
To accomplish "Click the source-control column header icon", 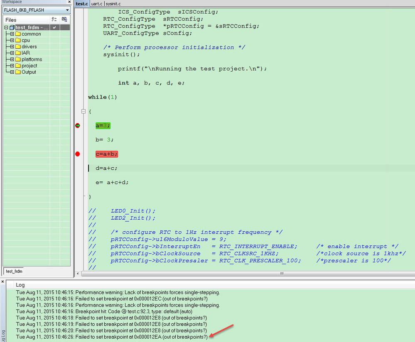I will pyautogui.click(x=64, y=20).
